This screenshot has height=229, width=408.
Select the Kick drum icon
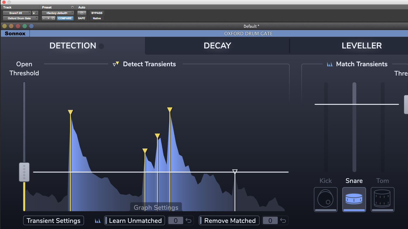pos(326,200)
